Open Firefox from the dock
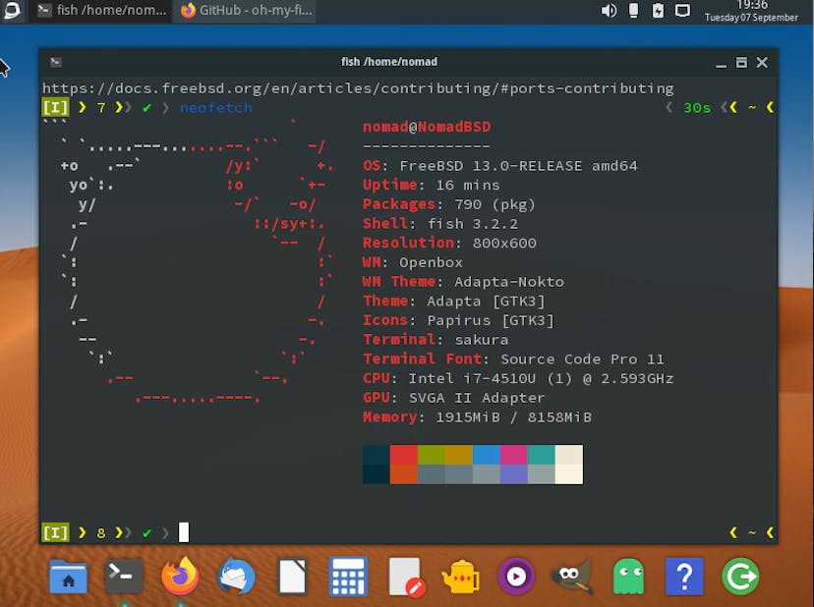Image resolution: width=814 pixels, height=607 pixels. coord(179,577)
